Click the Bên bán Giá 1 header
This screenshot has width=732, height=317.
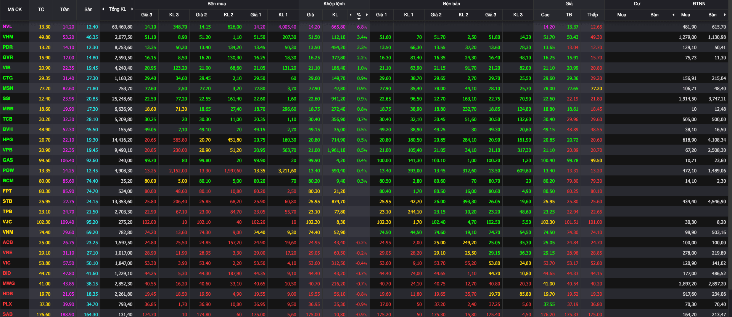[x=381, y=15]
